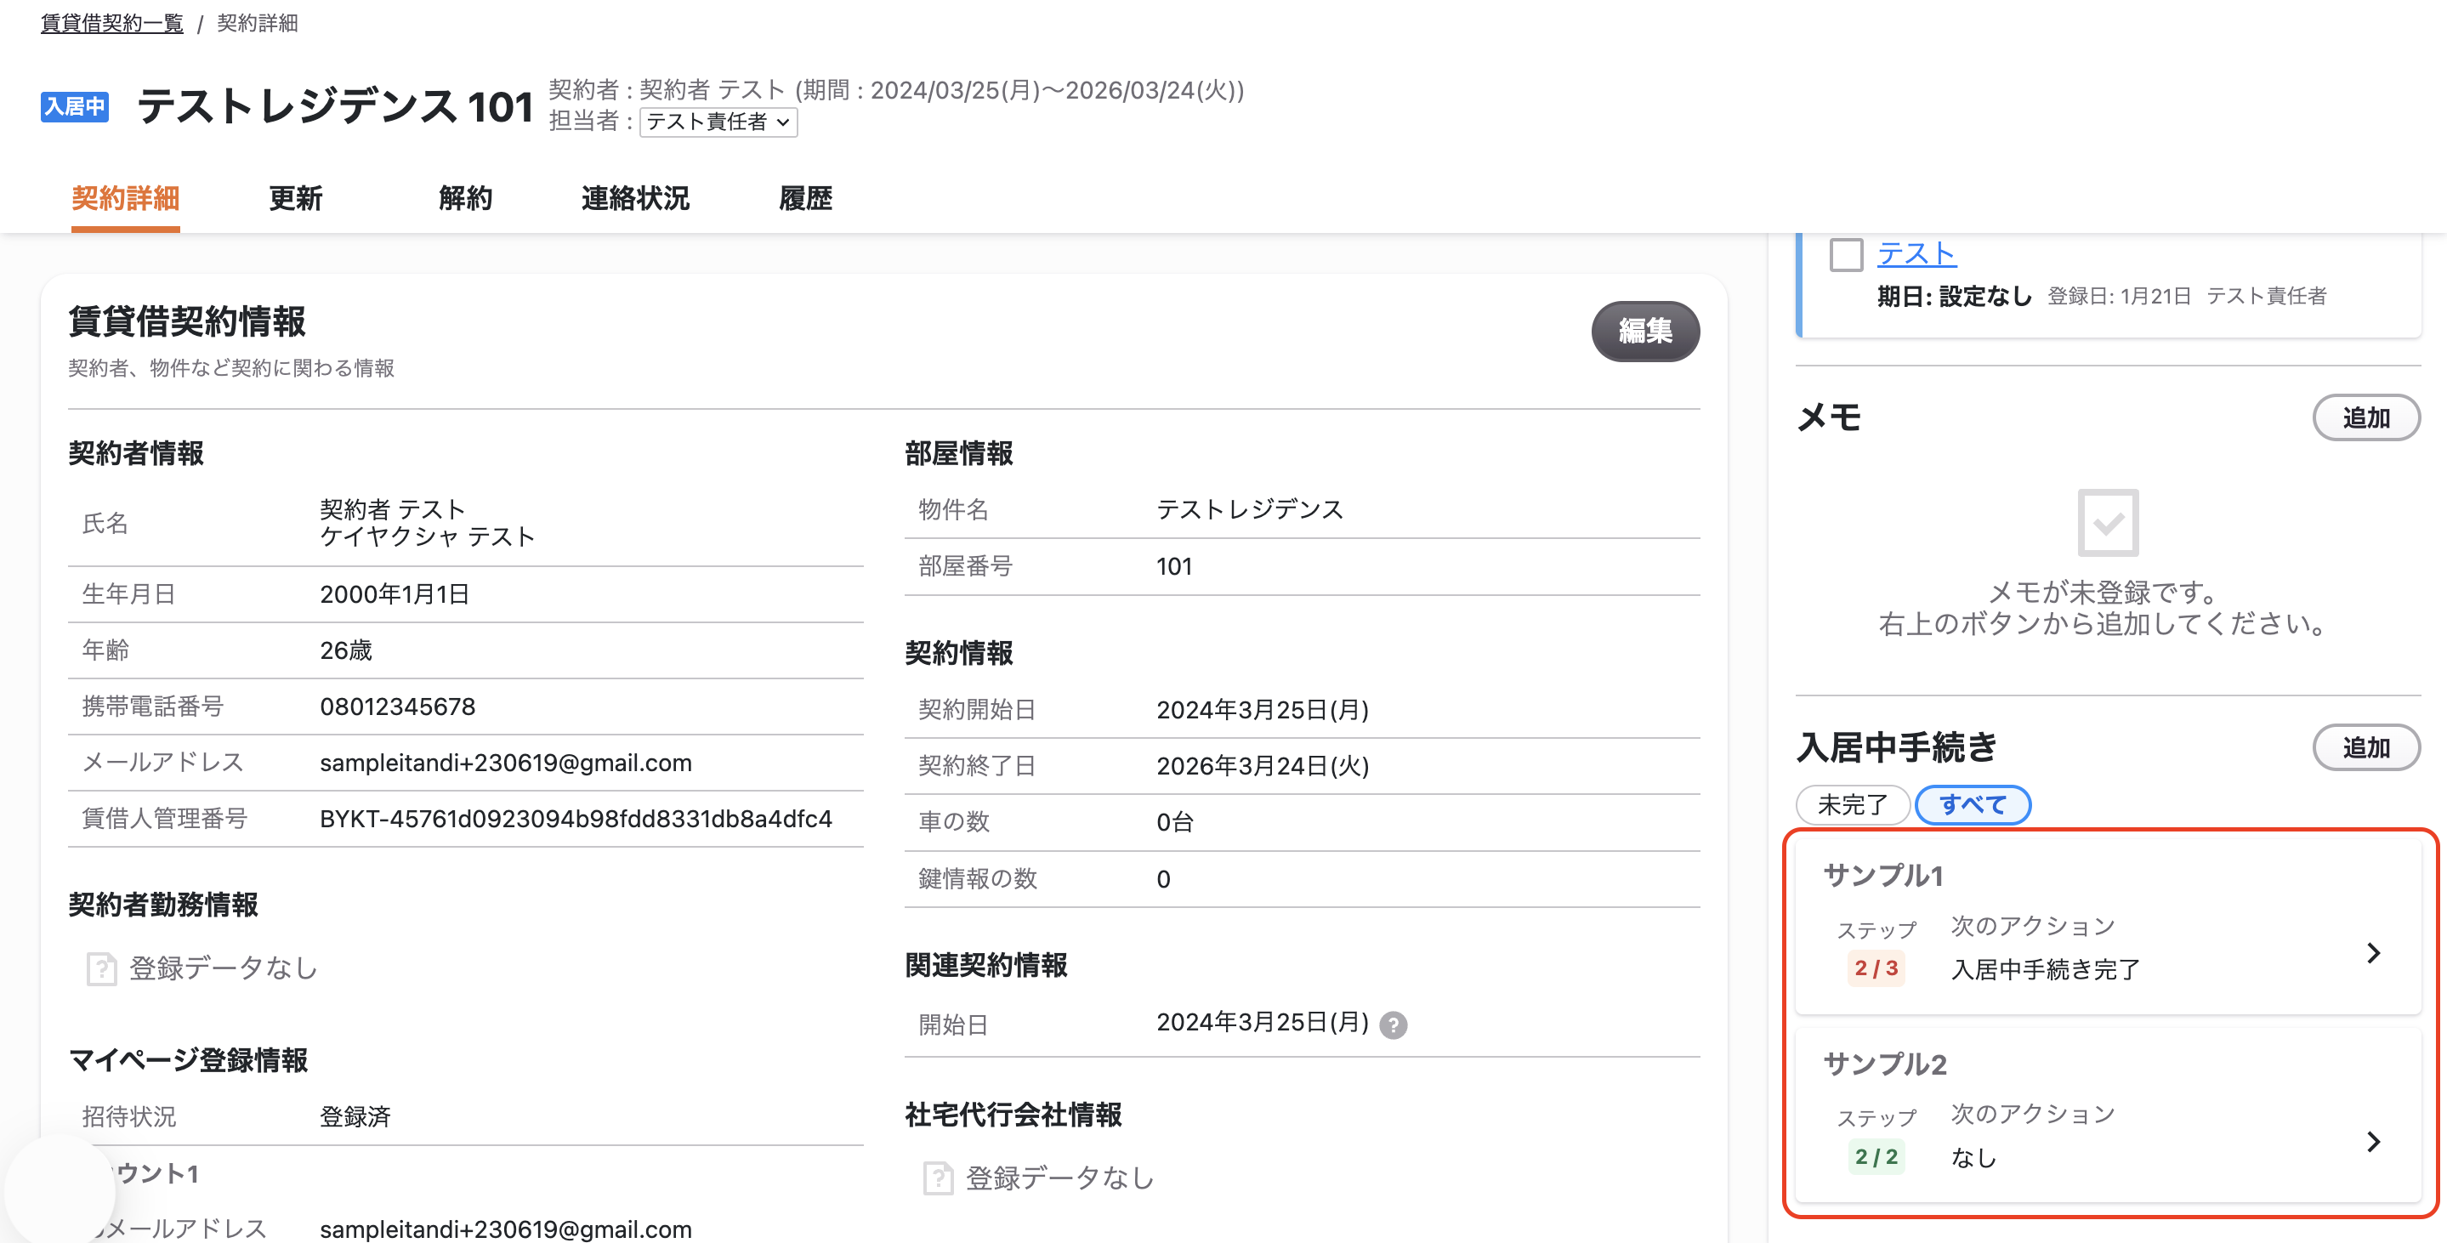Click the 契約詳細 breadcrumb text
Image resolution: width=2447 pixels, height=1243 pixels.
258,23
